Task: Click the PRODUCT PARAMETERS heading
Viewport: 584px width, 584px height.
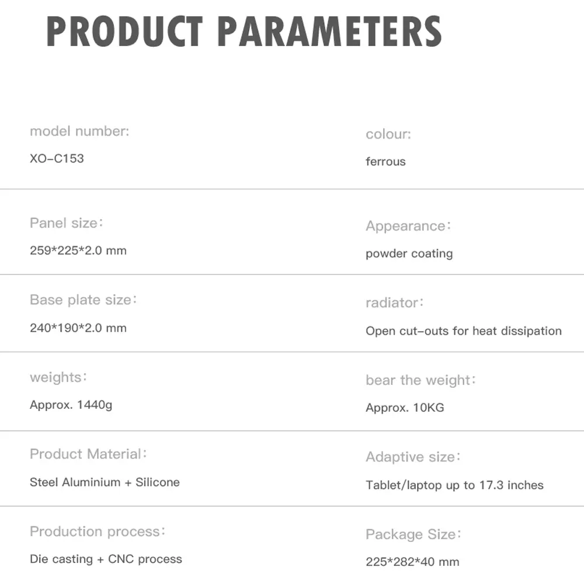Action: 244,32
